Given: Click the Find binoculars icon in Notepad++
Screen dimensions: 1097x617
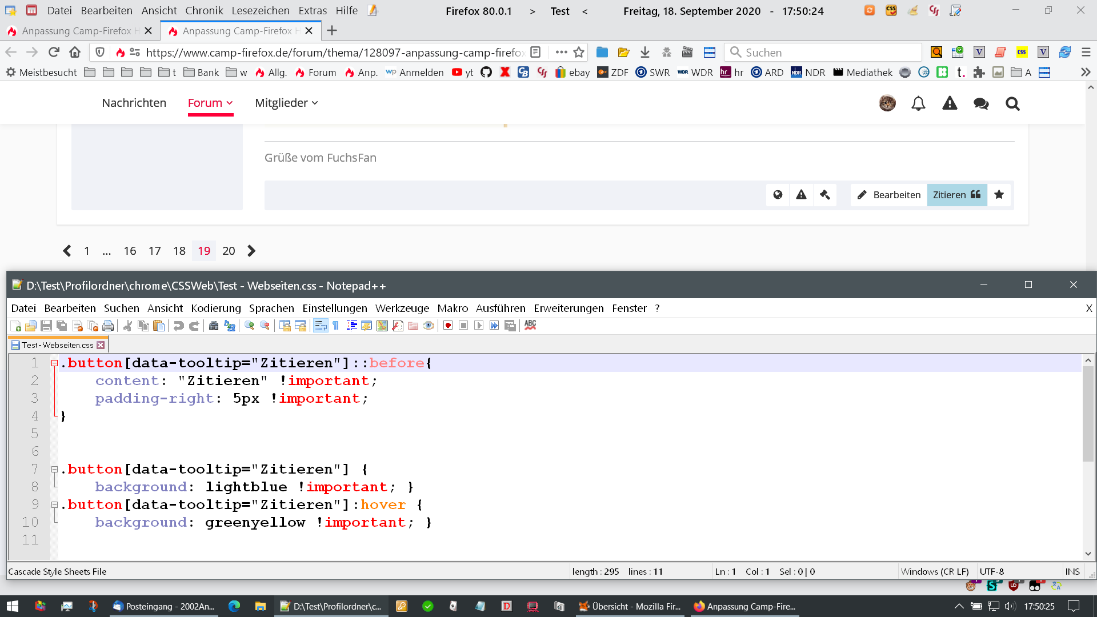Looking at the screenshot, I should coord(214,326).
